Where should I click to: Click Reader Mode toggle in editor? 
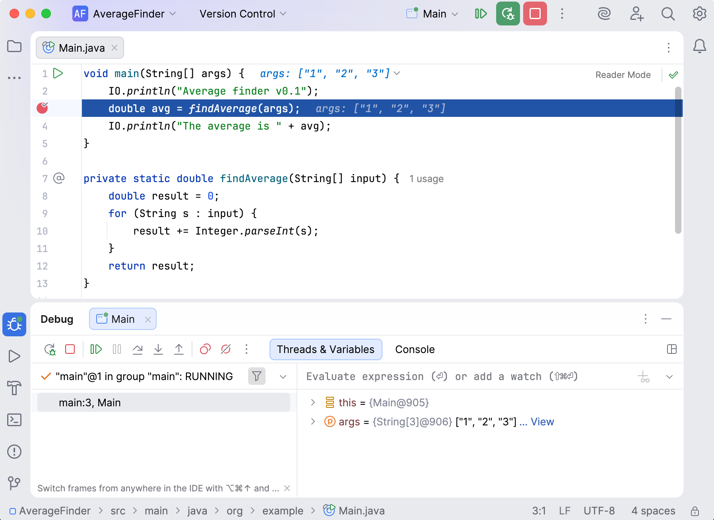pos(623,75)
